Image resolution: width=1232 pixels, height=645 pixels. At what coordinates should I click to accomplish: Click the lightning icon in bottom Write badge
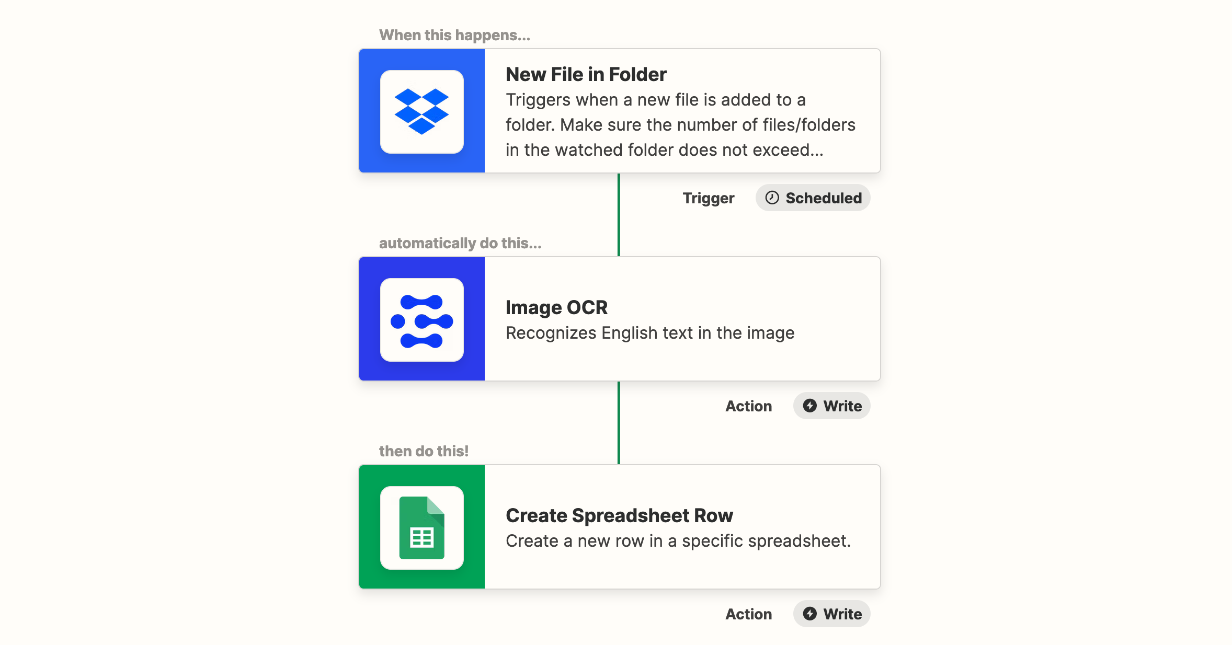tap(809, 614)
